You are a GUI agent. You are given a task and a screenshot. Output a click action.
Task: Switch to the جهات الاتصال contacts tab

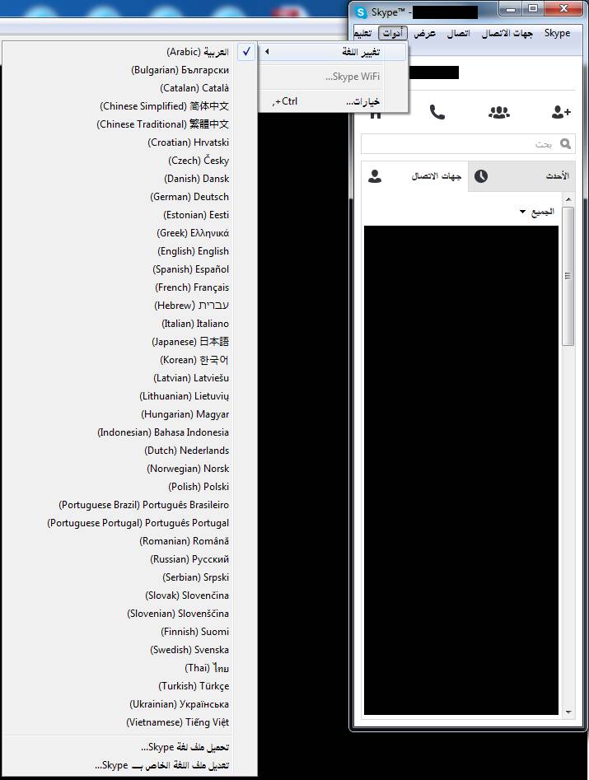[415, 176]
